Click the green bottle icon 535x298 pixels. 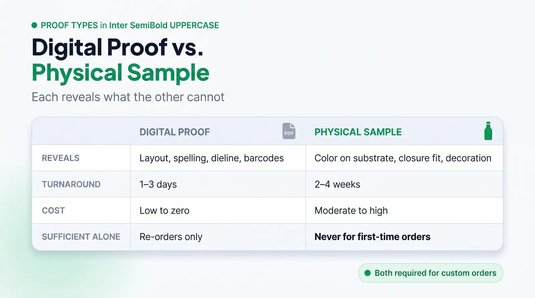[488, 131]
